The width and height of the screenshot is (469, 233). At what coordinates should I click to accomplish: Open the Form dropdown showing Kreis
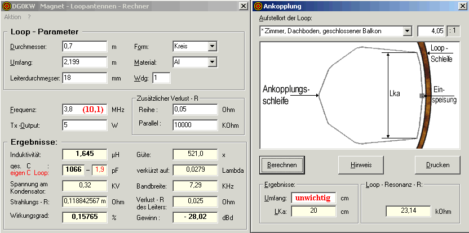click(x=212, y=46)
